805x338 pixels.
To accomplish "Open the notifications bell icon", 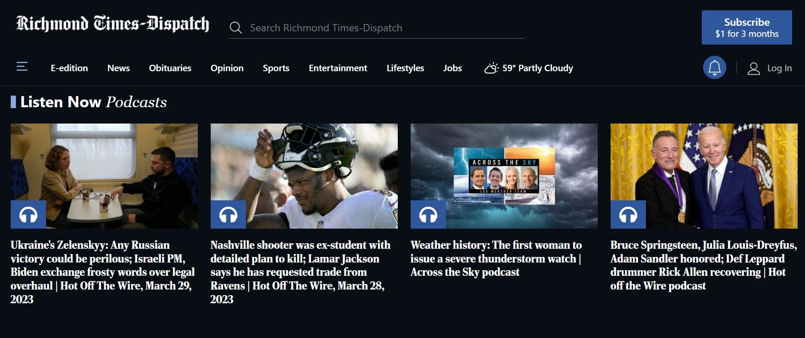I will point(715,67).
